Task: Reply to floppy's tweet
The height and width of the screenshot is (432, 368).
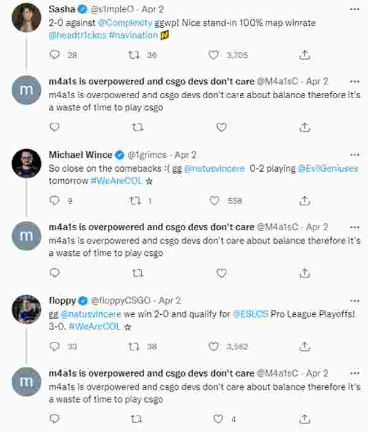Action: tap(55, 346)
